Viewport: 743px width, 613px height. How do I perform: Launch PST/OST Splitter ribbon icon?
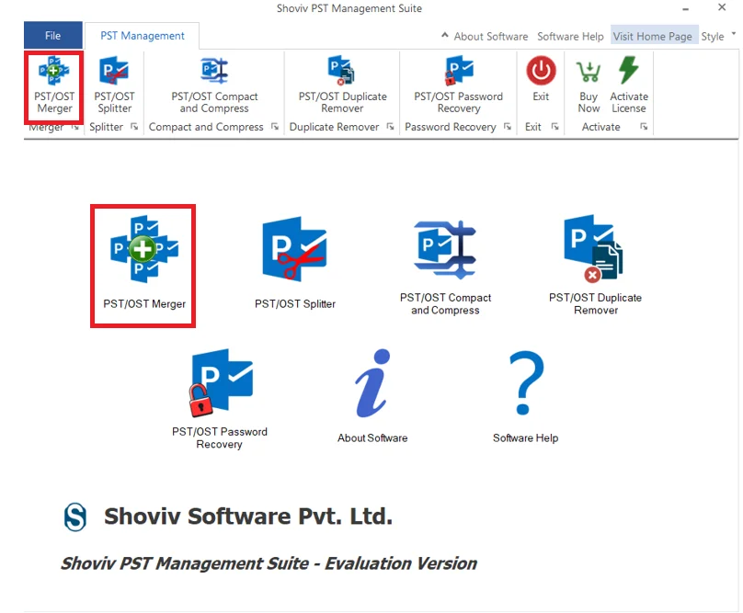coord(114,85)
